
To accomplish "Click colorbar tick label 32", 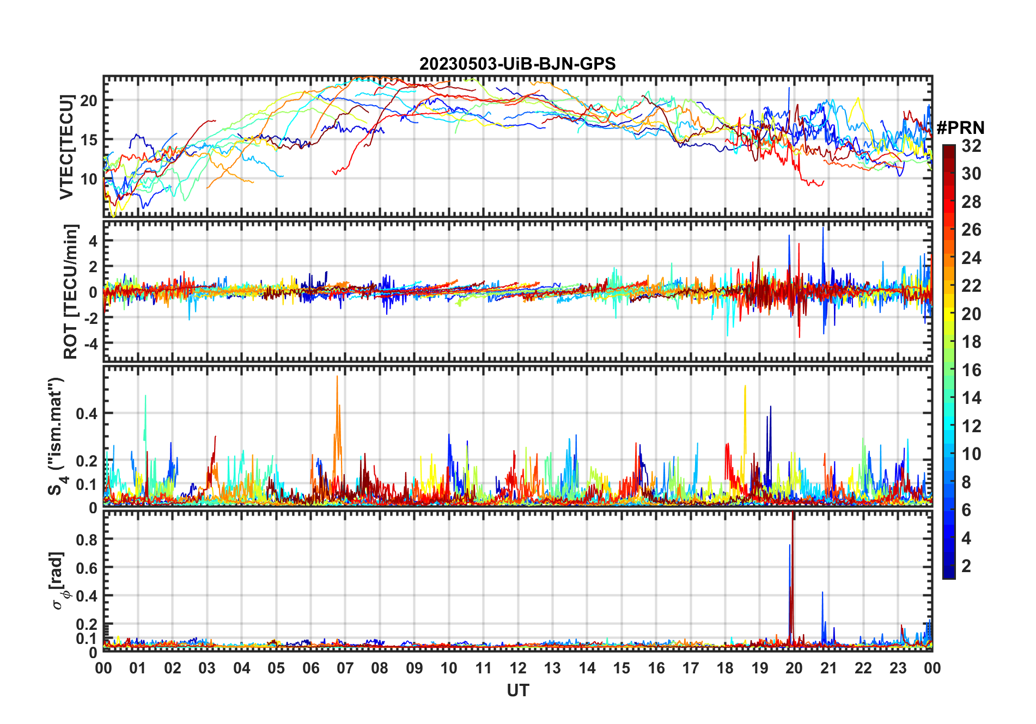I will click(x=971, y=146).
